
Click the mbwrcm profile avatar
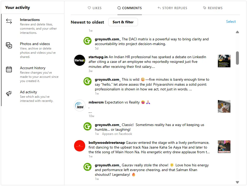[x=80, y=105]
